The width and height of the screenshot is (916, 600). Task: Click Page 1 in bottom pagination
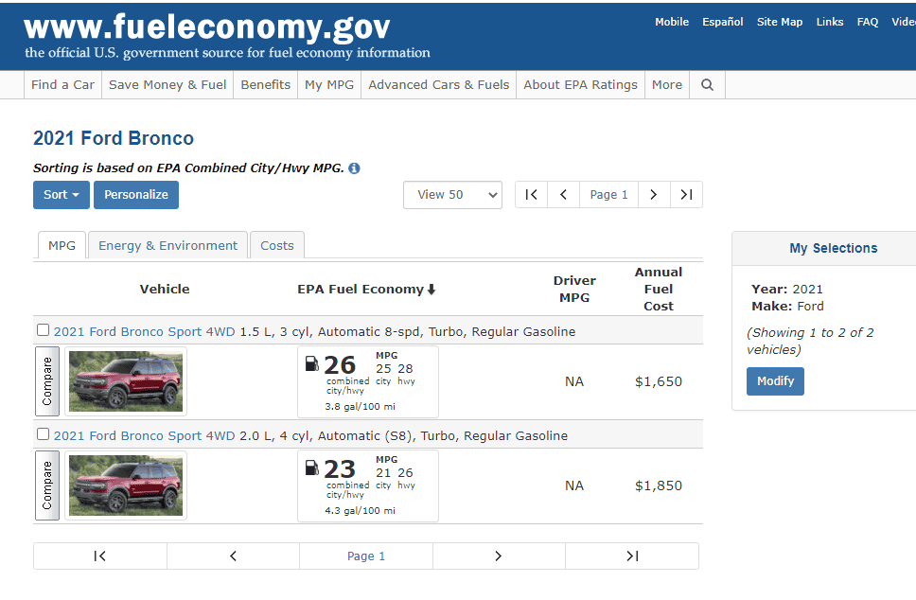click(366, 556)
